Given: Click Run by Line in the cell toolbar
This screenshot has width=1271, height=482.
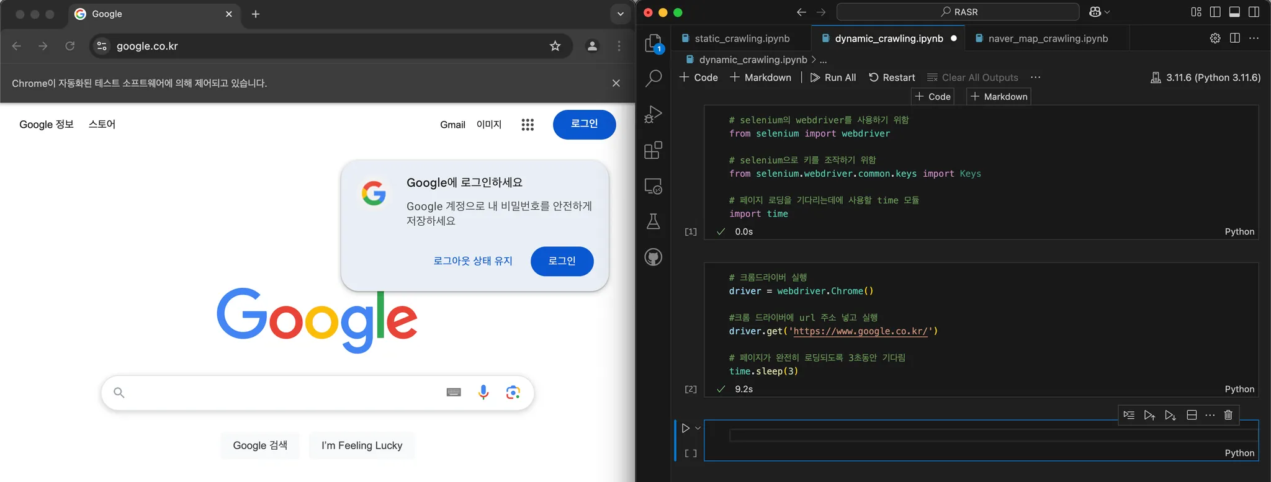Looking at the screenshot, I should pos(1129,415).
